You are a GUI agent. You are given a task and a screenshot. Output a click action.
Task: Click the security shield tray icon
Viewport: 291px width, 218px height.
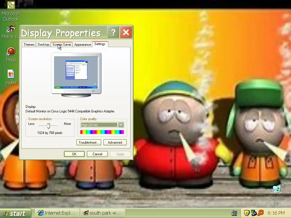point(246,213)
